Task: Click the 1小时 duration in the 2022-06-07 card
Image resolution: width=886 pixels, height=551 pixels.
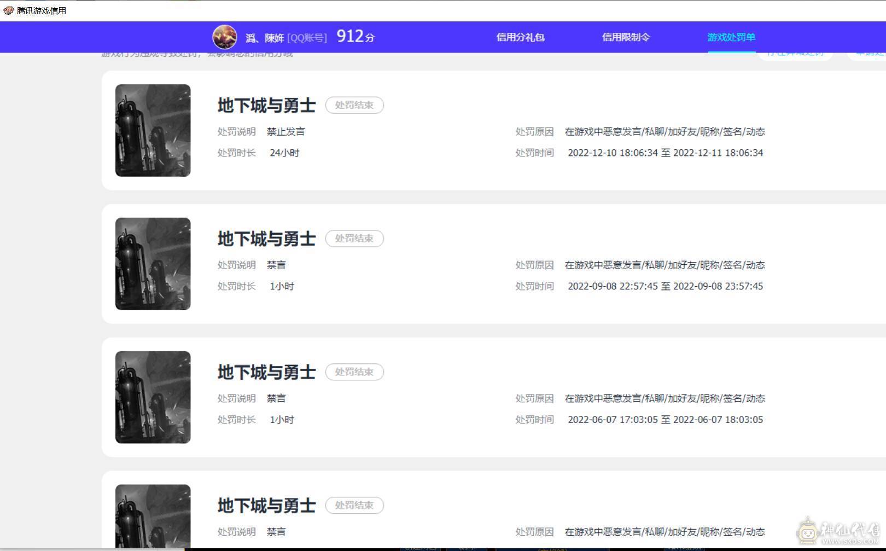Action: pyautogui.click(x=282, y=420)
